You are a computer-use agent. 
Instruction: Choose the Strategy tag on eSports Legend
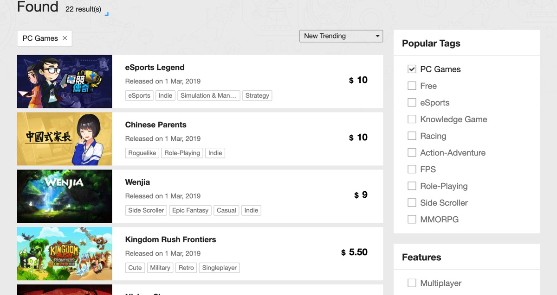pos(257,95)
